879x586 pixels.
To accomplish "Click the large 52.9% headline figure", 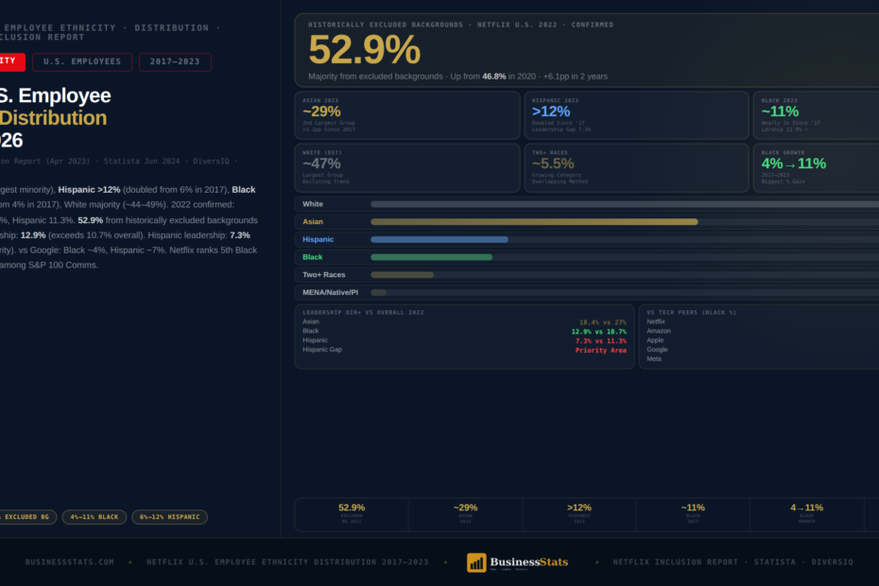I will [x=365, y=50].
